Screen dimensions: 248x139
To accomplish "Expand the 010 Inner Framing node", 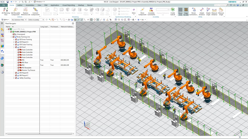I will [x=14, y=40].
